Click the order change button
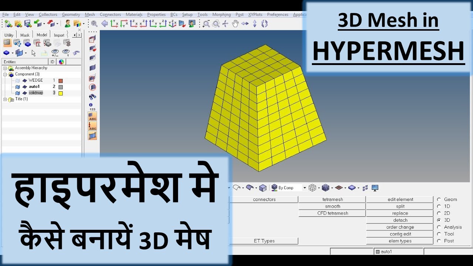Image resolution: width=473 pixels, height=266 pixels. (400, 227)
